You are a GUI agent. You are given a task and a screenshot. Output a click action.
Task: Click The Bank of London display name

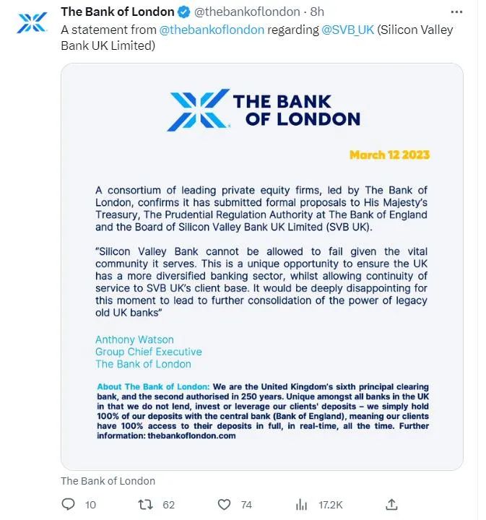click(x=118, y=12)
